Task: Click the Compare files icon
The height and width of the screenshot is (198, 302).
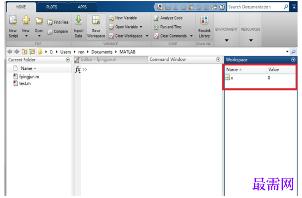Action: point(50,32)
